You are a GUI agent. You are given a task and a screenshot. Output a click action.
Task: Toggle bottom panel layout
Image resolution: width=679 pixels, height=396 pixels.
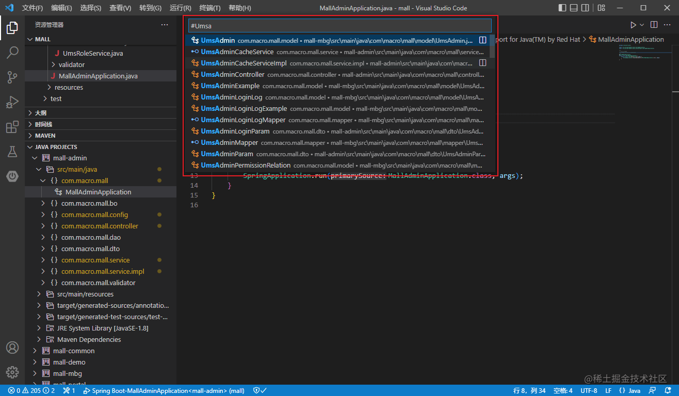pyautogui.click(x=574, y=8)
